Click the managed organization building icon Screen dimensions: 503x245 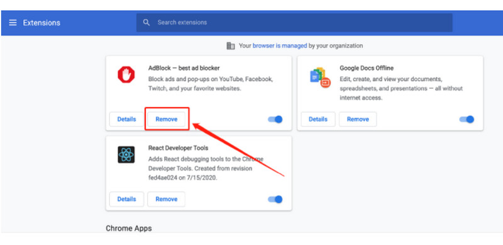coord(231,46)
